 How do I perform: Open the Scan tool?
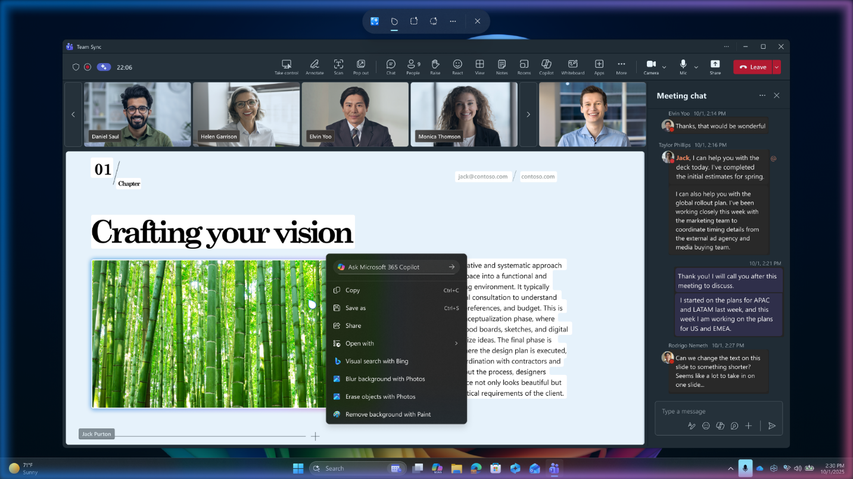(x=338, y=67)
